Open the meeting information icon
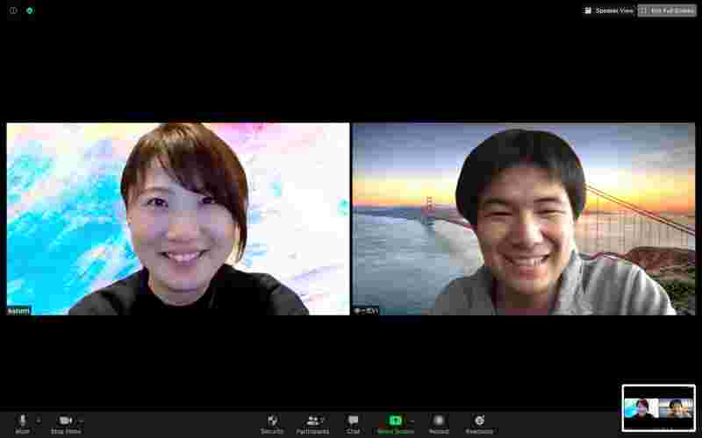 click(x=13, y=11)
